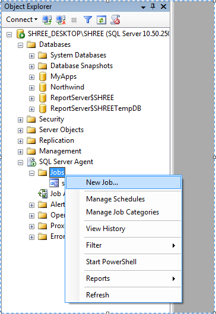Select the SQL Server Agent label
Screen dimensions: 216x314
pyautogui.click(x=66, y=162)
